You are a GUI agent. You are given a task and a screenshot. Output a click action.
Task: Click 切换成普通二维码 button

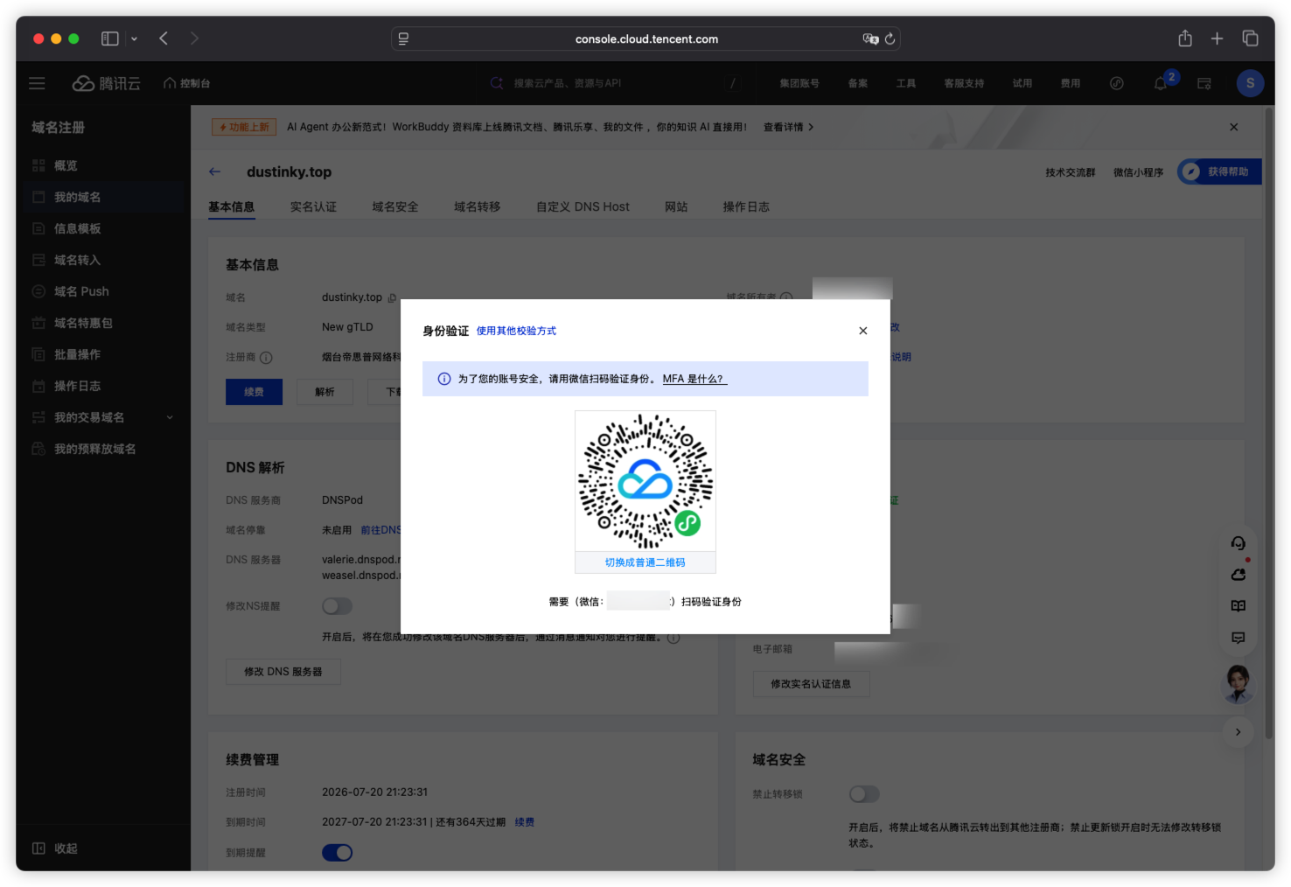click(645, 562)
